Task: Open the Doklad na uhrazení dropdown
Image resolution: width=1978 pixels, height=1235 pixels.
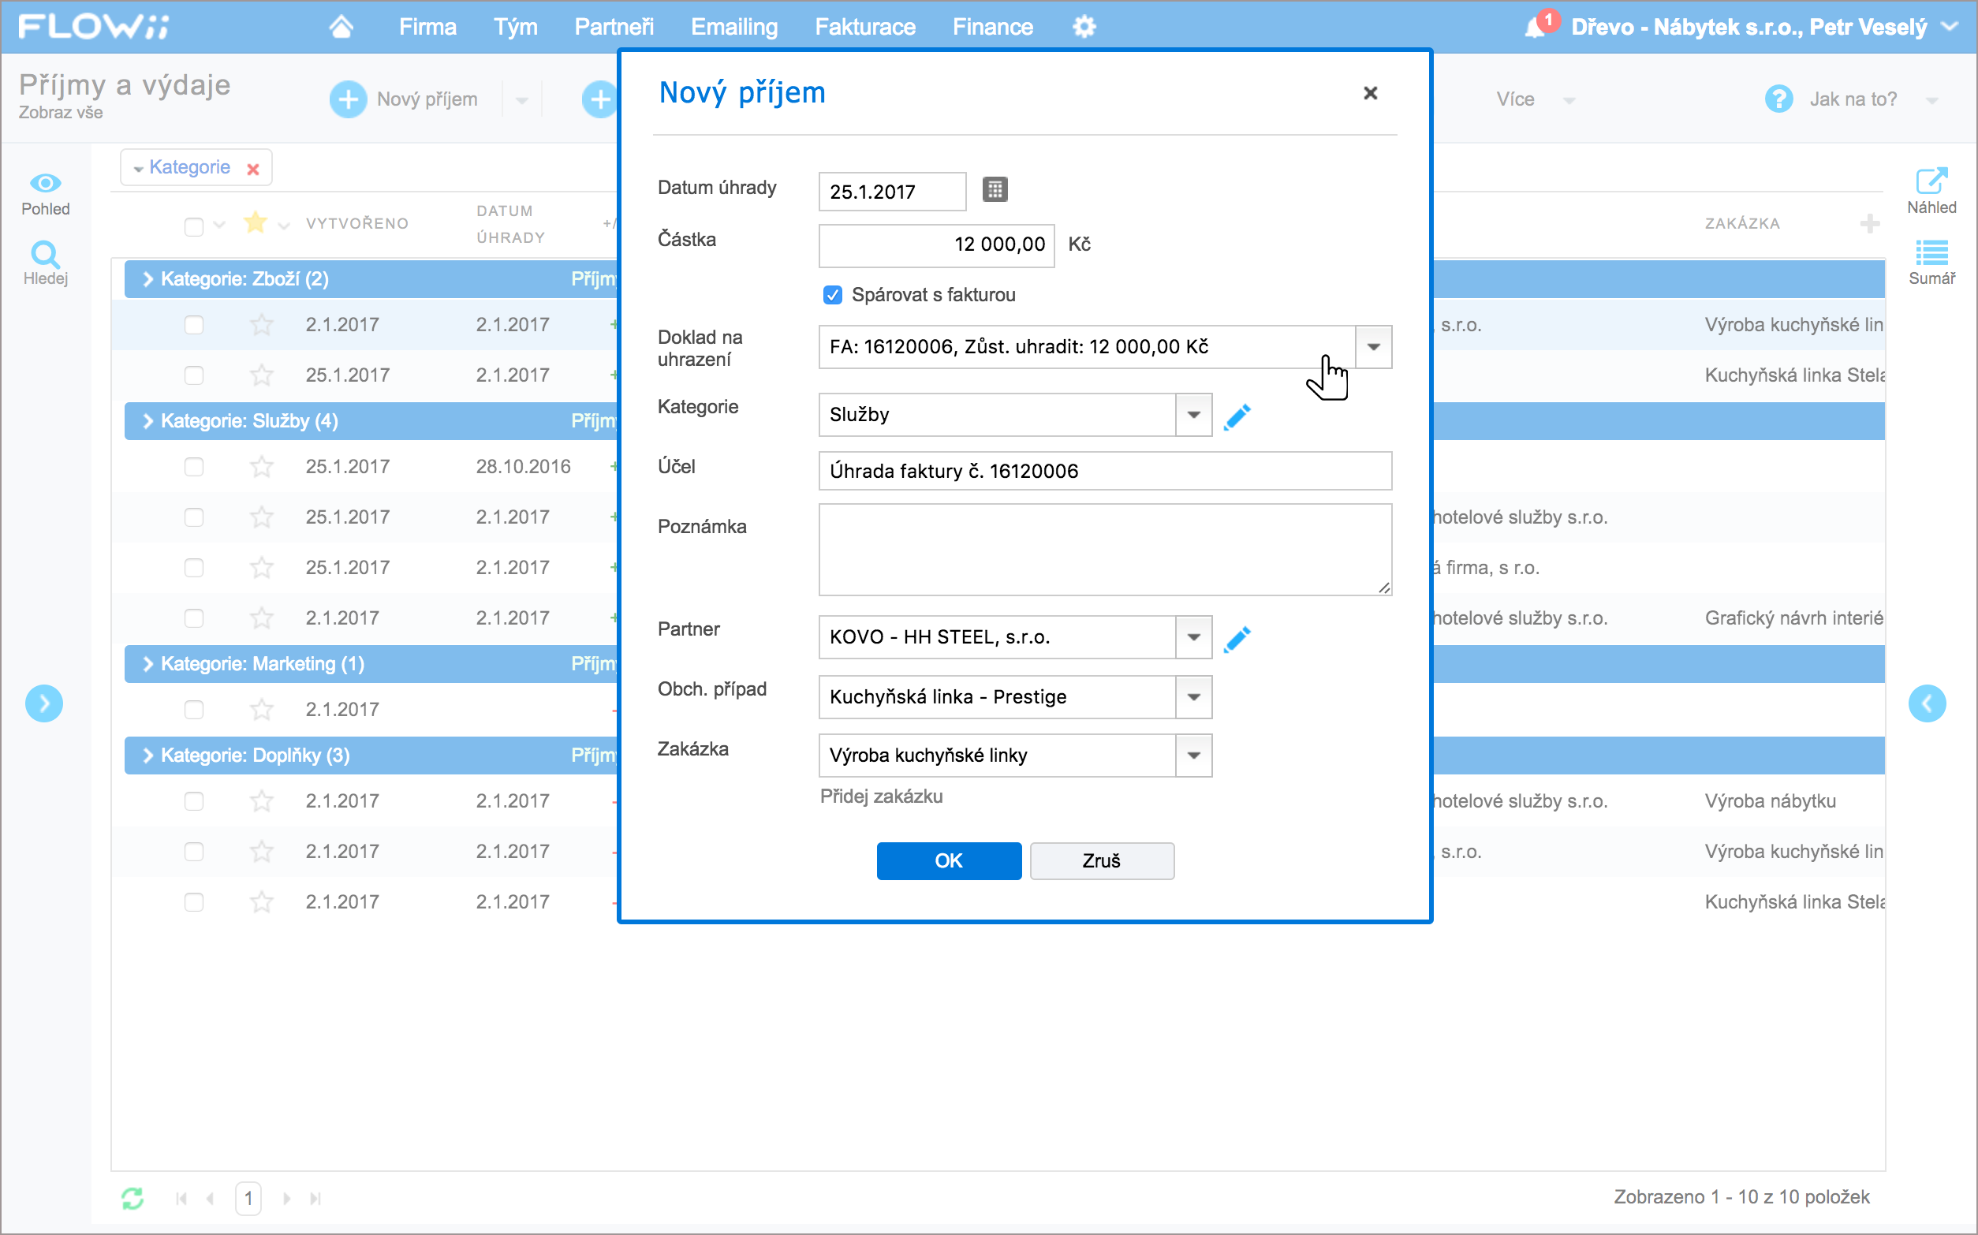Action: [x=1373, y=347]
